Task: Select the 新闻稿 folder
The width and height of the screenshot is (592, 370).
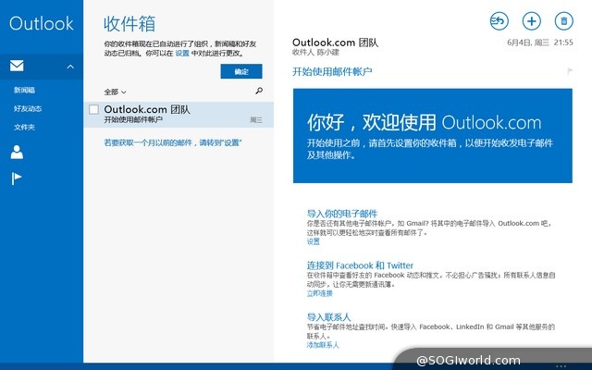Action: tap(24, 90)
